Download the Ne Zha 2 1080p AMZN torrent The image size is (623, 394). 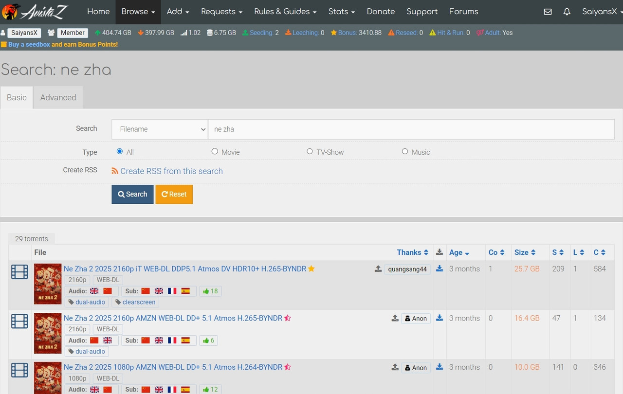pyautogui.click(x=440, y=367)
